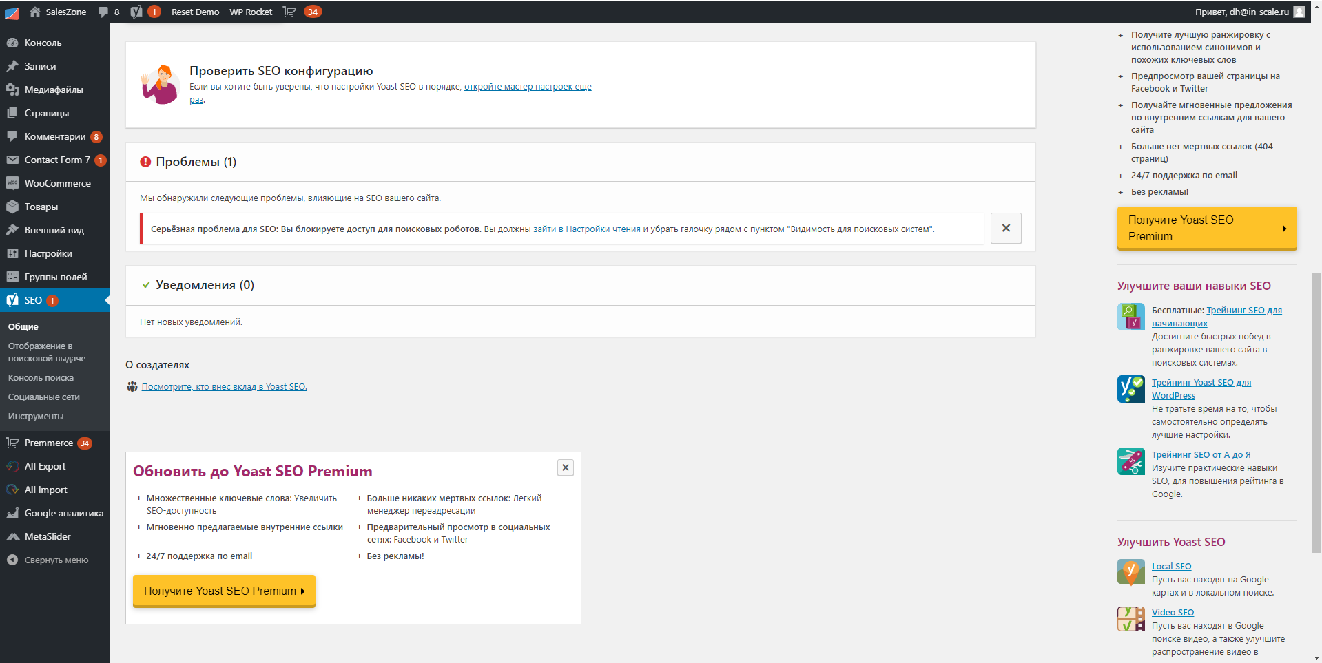
Task: Open Социальные сети submenu item
Action: pos(44,397)
